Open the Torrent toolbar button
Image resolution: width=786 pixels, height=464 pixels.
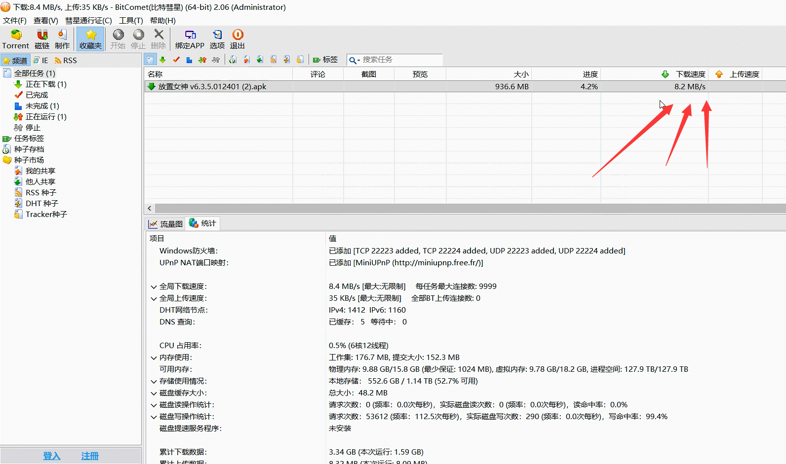pos(16,39)
